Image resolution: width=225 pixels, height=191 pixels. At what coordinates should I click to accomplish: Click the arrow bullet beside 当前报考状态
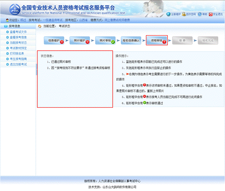click(x=8, y=43)
